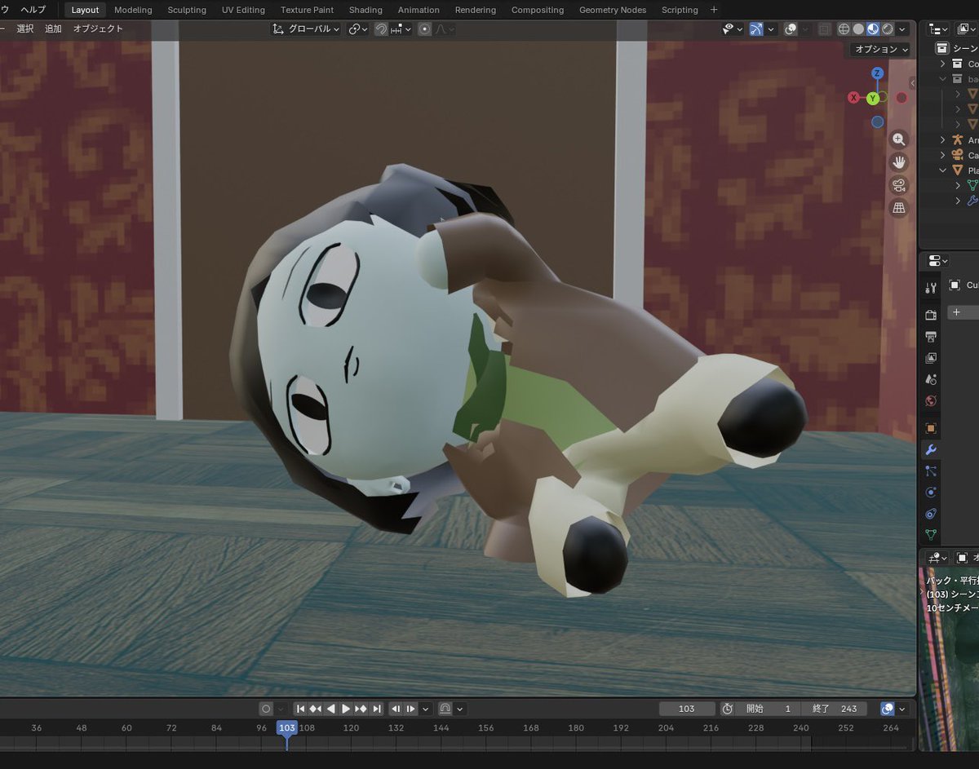Screen dimensions: 979x769
Task: Open the Physics properties tab
Action: (931, 493)
